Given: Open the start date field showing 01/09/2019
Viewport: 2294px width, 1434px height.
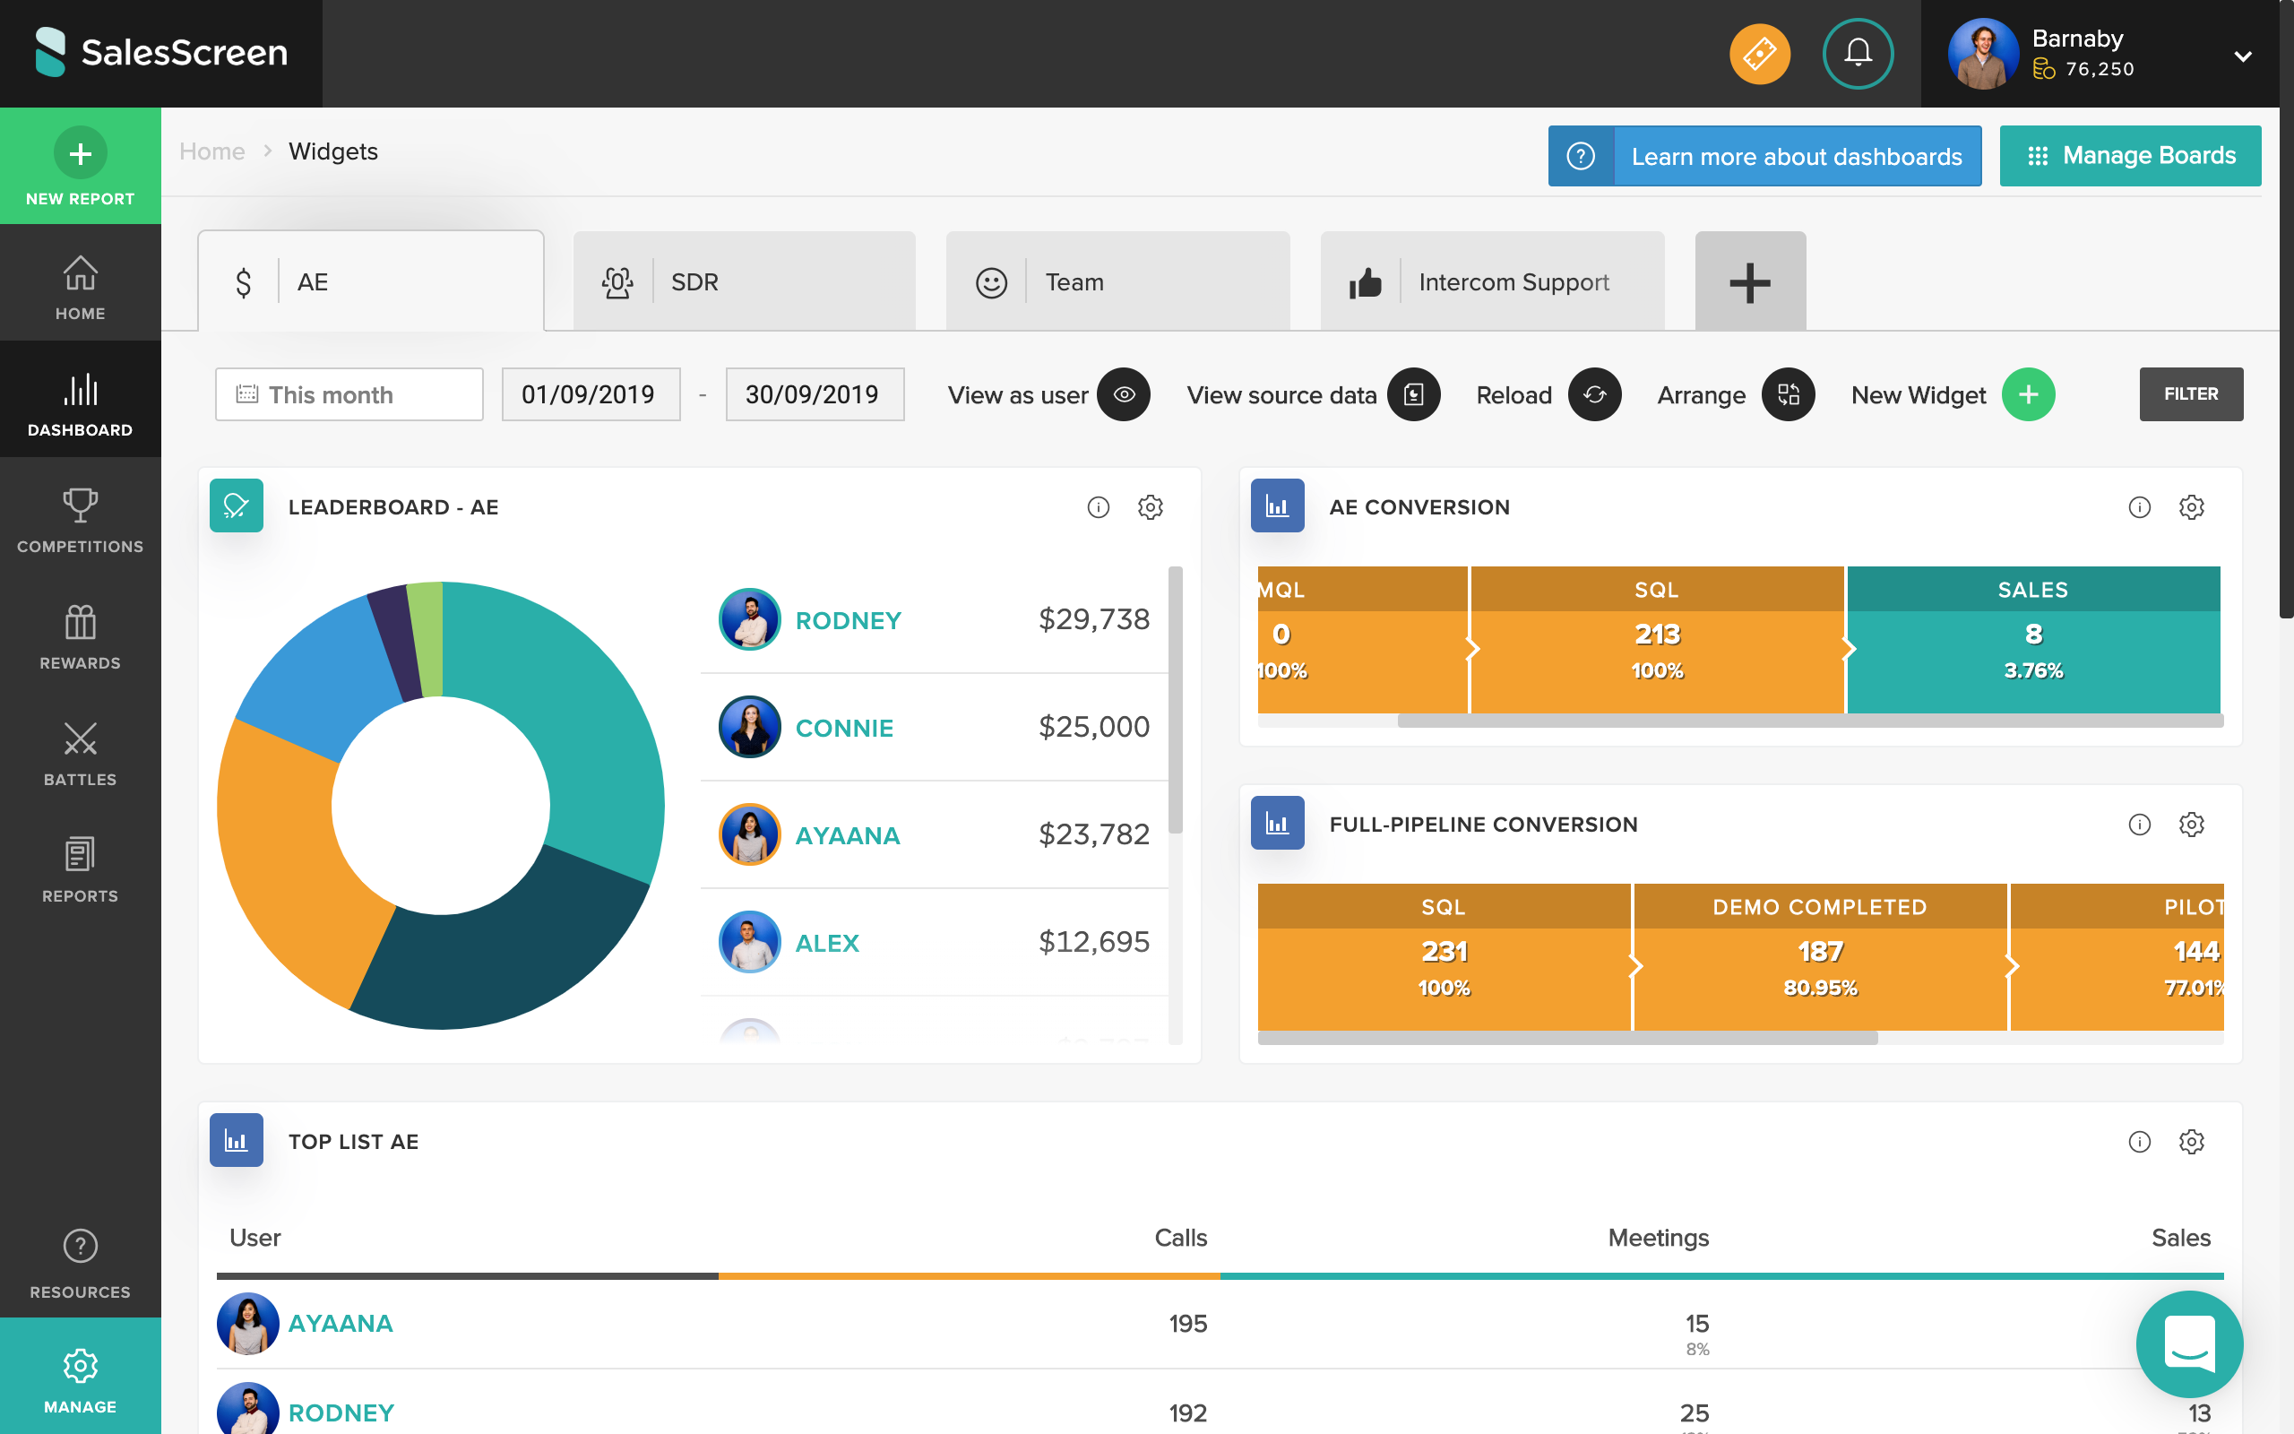Looking at the screenshot, I should pyautogui.click(x=590, y=393).
